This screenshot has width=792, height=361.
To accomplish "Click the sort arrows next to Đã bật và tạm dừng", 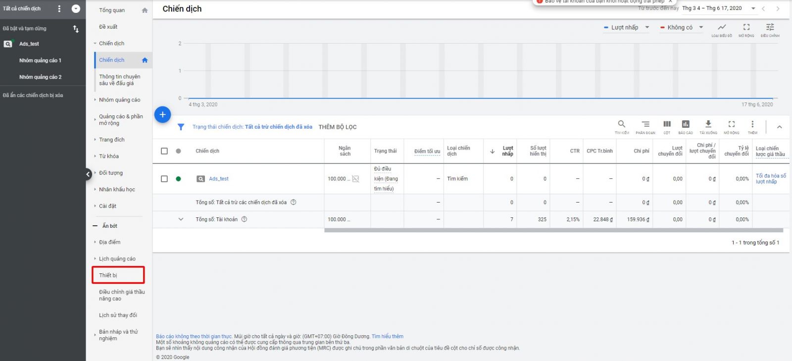I will [76, 29].
